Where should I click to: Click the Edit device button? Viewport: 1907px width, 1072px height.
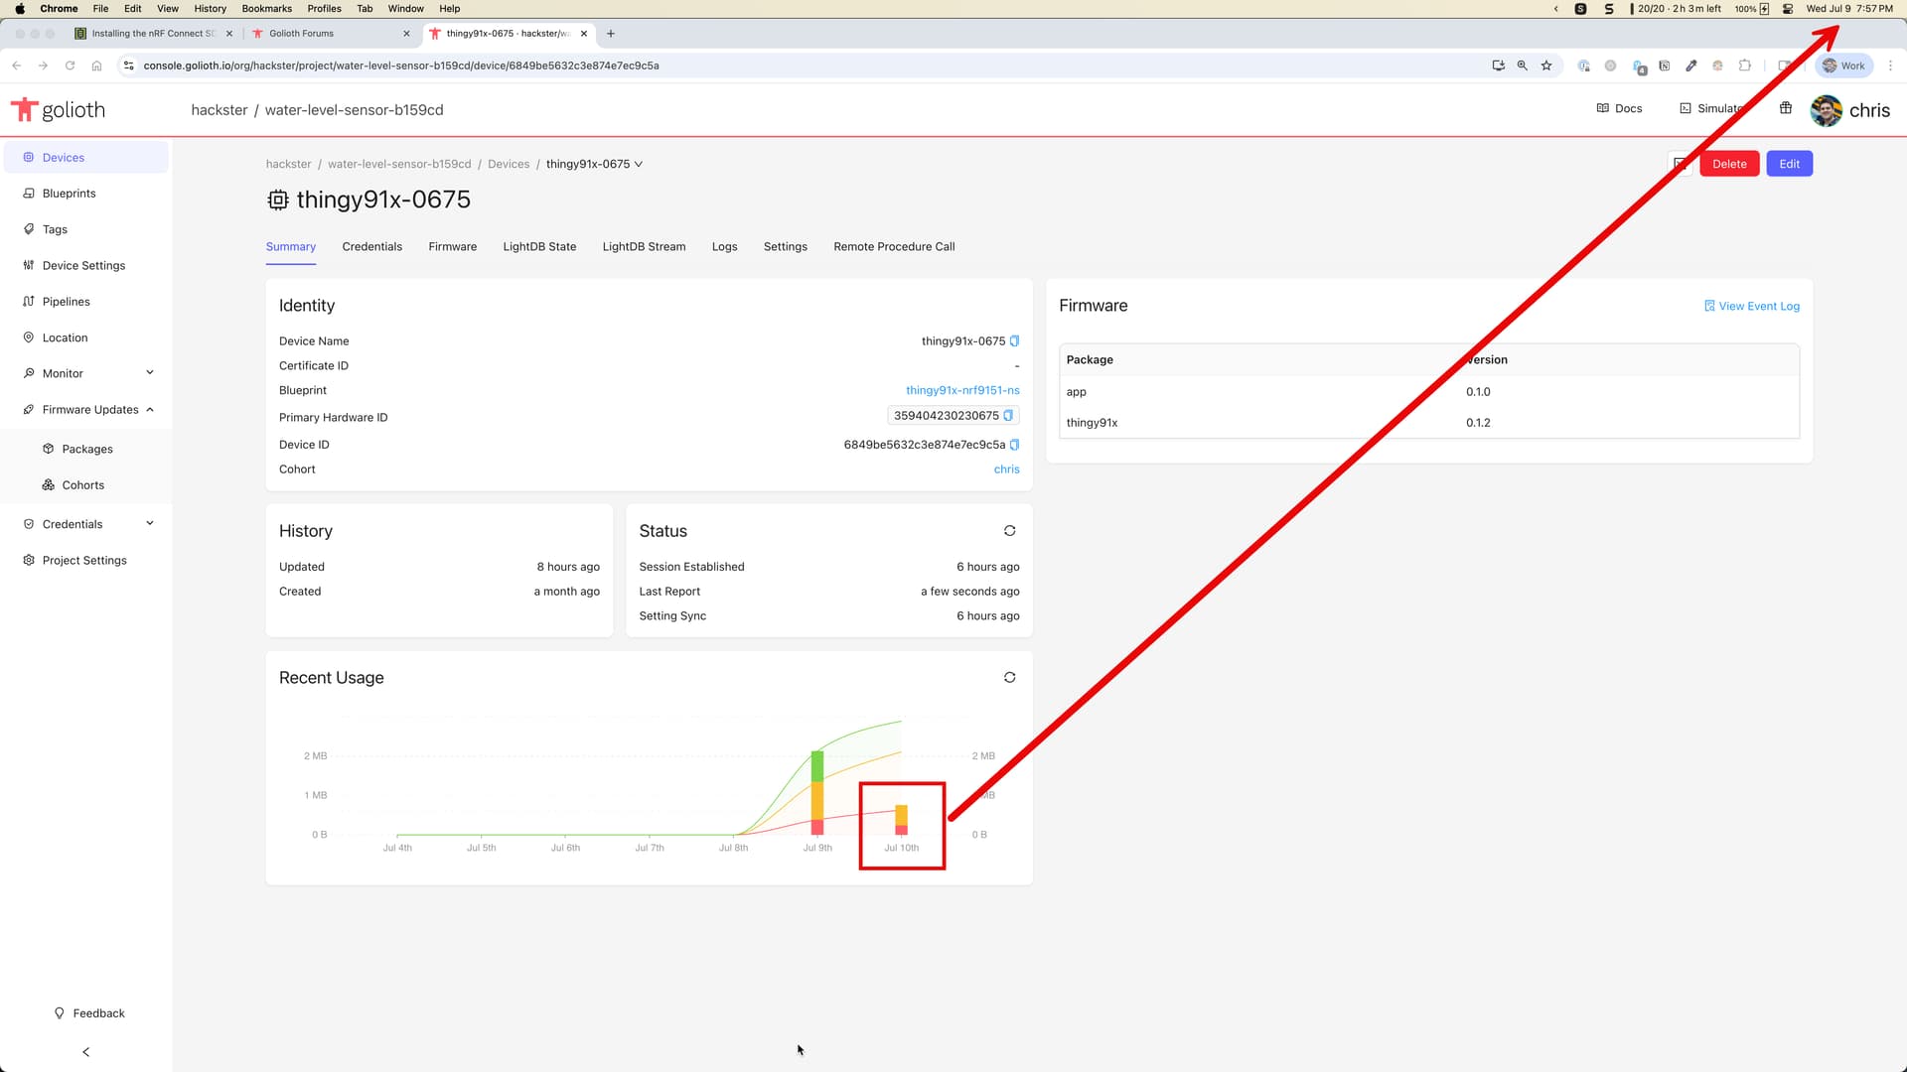[1789, 165]
